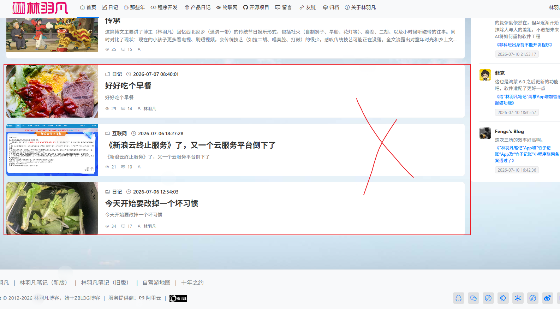Open commenter 菲克's name link
Image resolution: width=560 pixels, height=309 pixels.
[500, 73]
